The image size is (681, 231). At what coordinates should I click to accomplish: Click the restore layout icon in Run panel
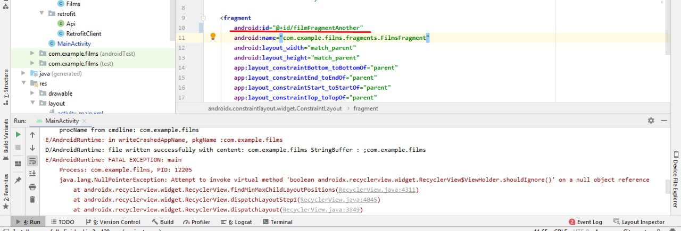[19, 163]
